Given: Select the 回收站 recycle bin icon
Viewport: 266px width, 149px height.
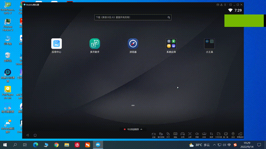Looking at the screenshot, I should [8, 57].
